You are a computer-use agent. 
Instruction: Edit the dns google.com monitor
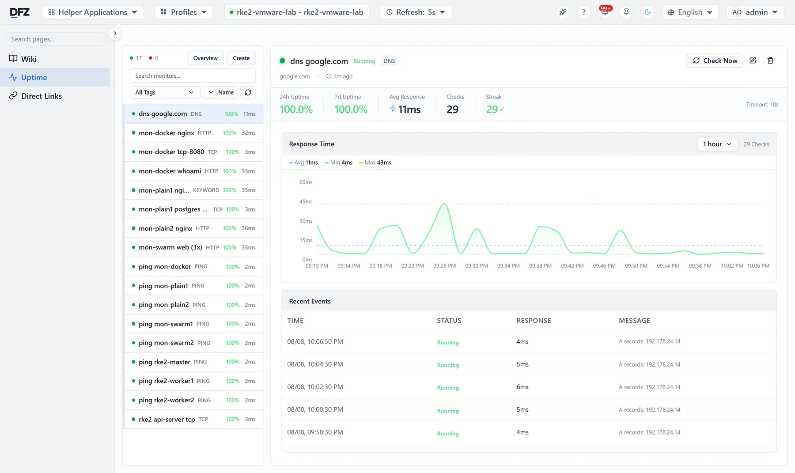pos(753,61)
